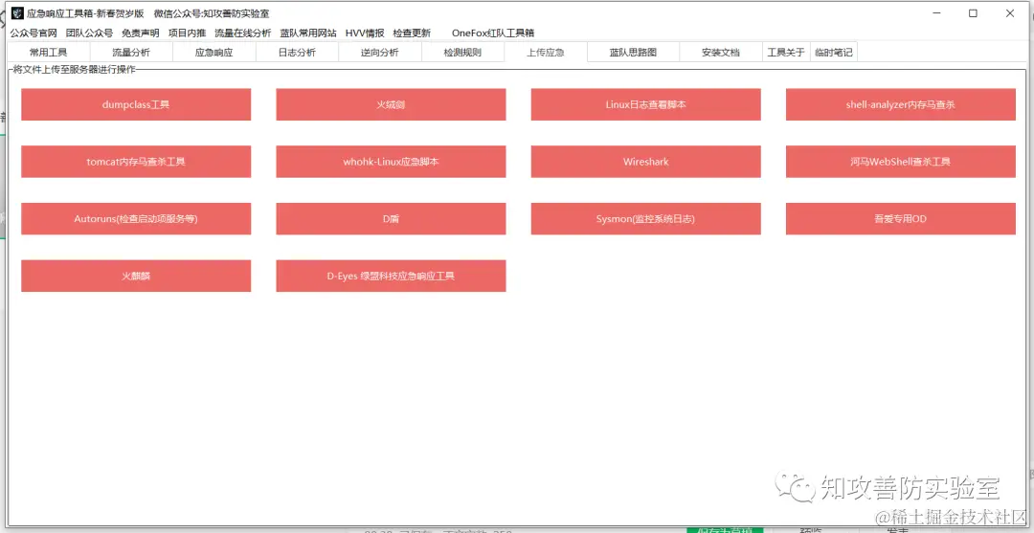The height and width of the screenshot is (533, 1034).
Task: Launch Wireshark button
Action: point(645,162)
